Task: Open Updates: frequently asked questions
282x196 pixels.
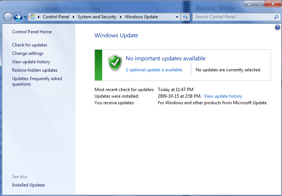Action: click(x=37, y=82)
